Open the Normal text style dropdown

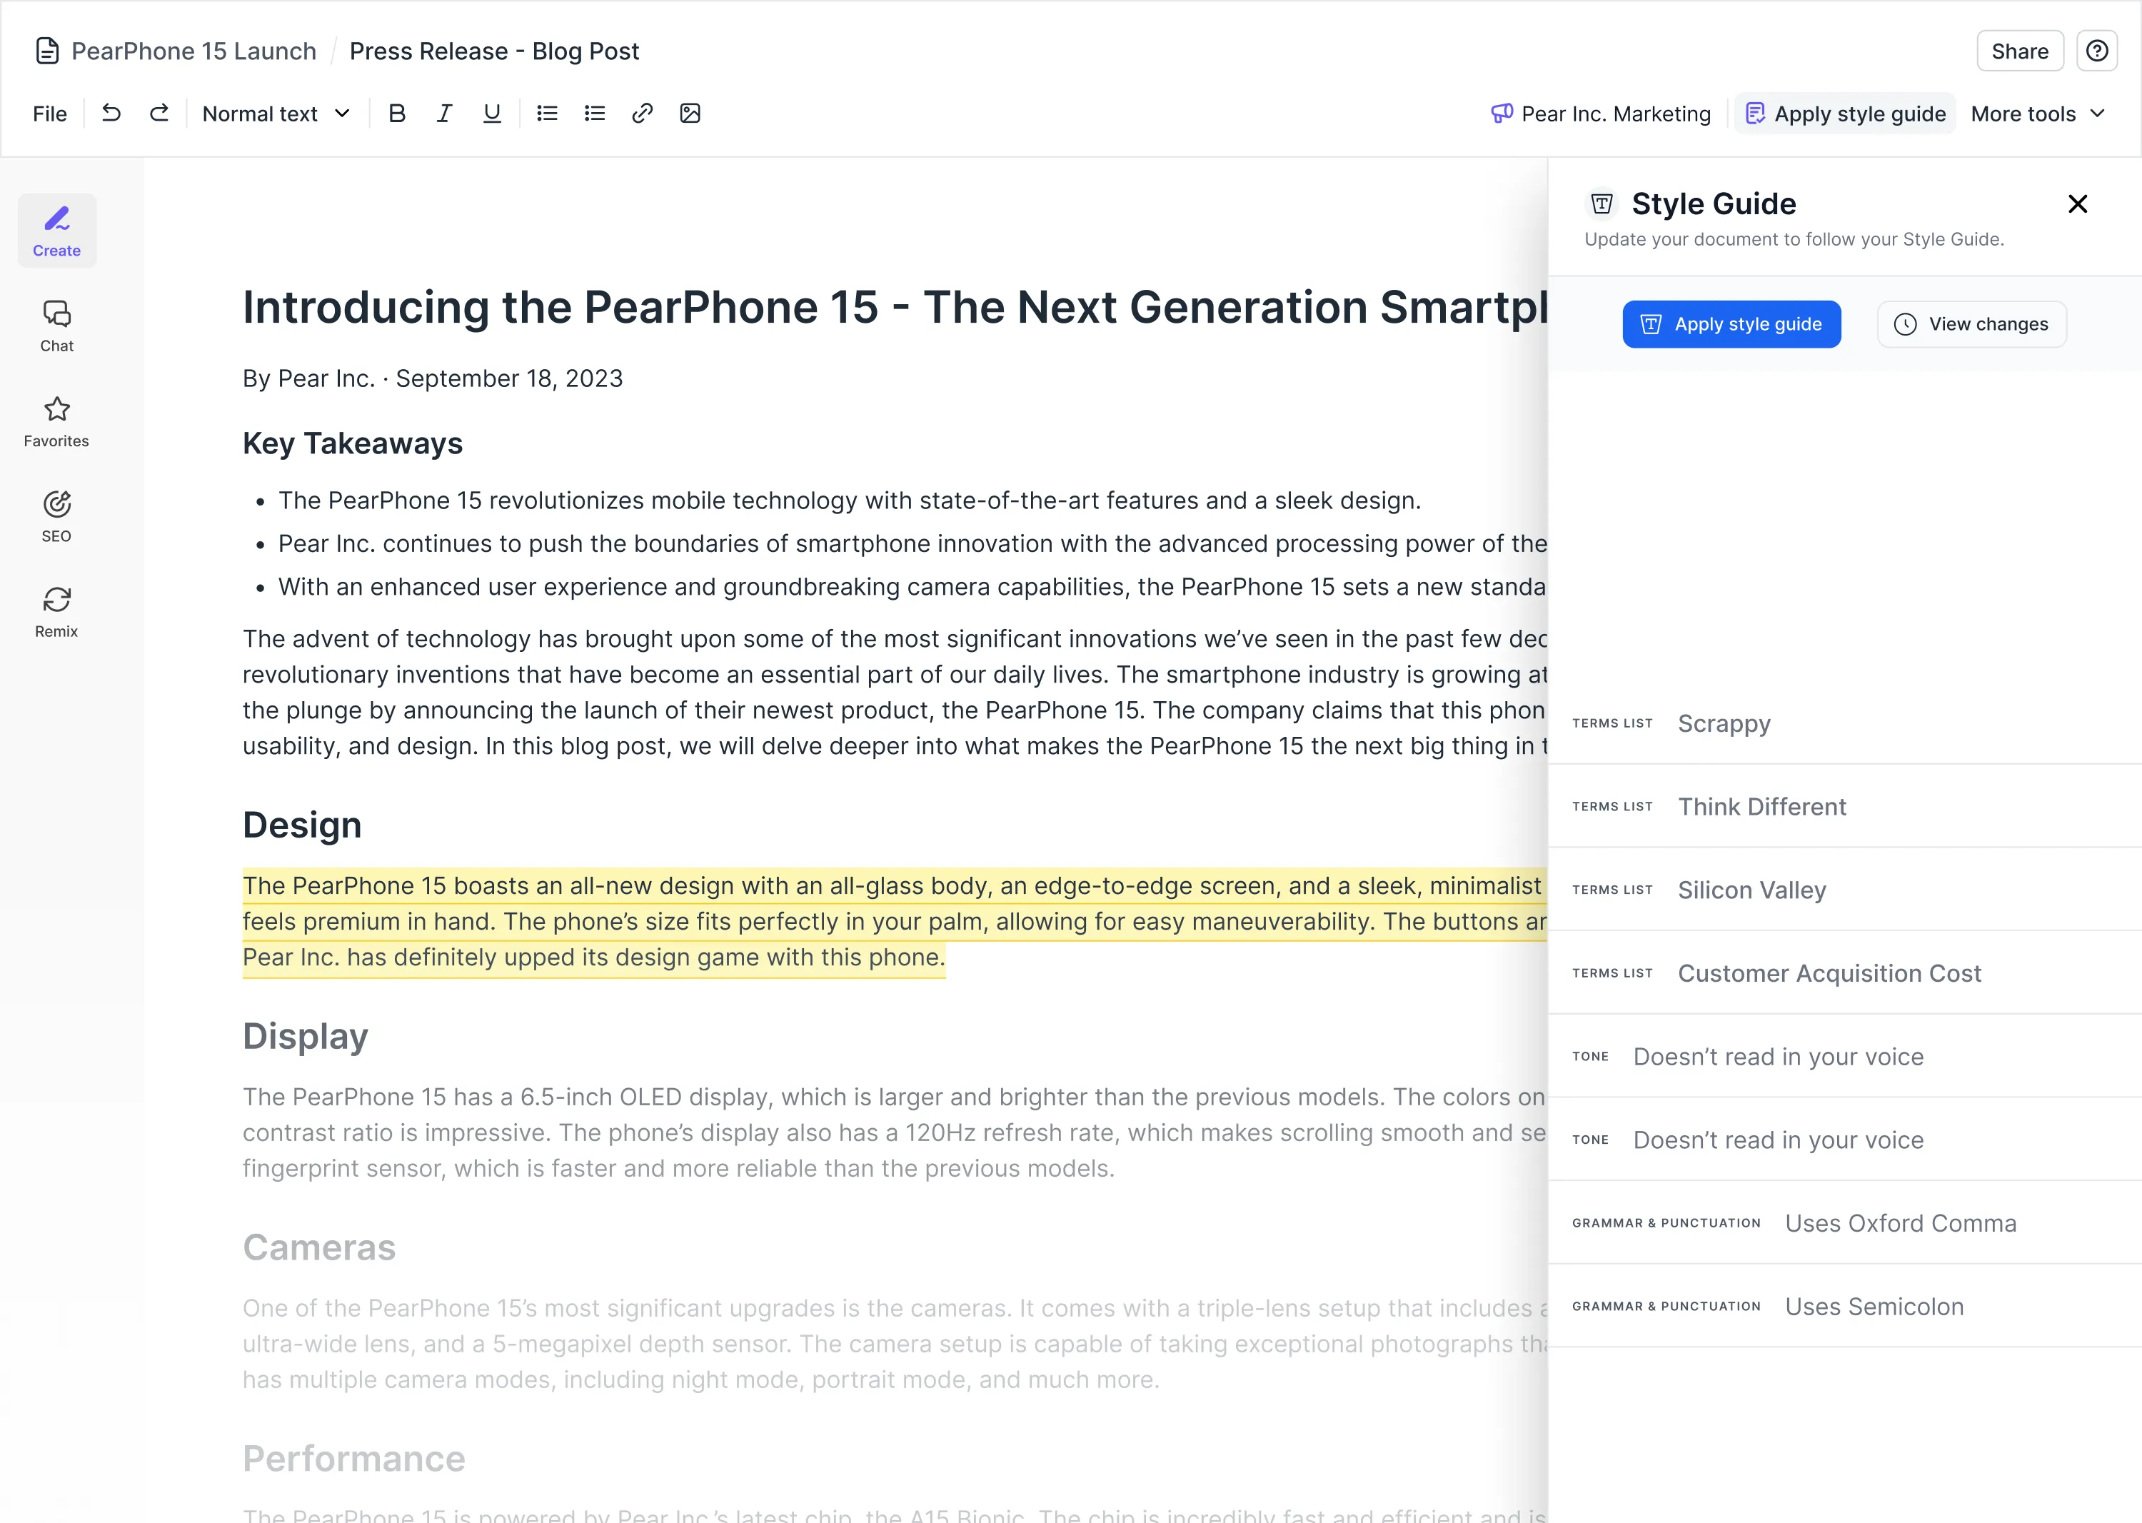[x=276, y=114]
